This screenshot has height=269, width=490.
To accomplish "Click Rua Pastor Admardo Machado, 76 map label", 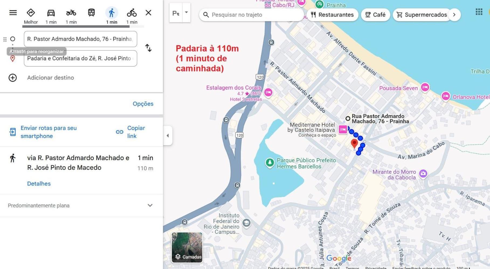I will pyautogui.click(x=380, y=119).
